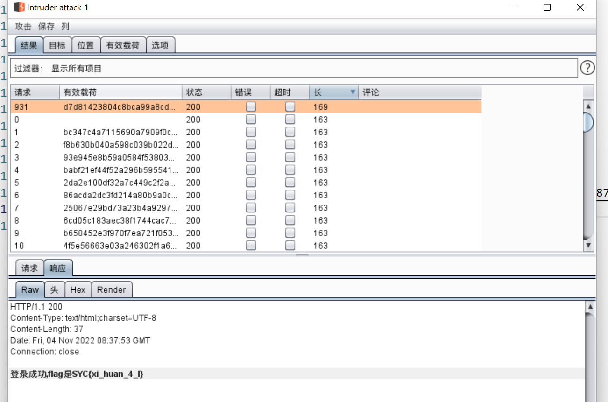The image size is (608, 402).
Task: Click the status 200 cell in row 5
Action: (193, 183)
